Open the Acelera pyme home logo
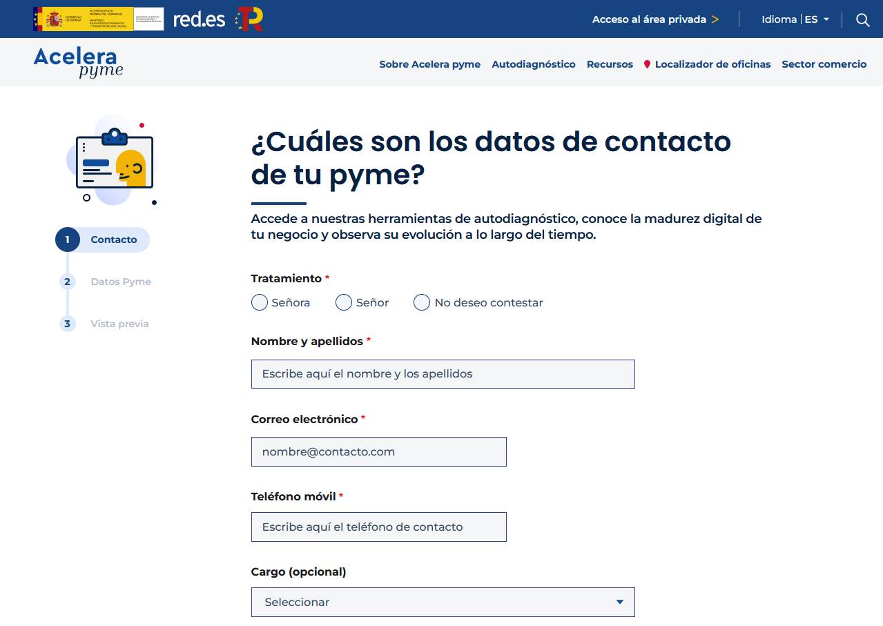 [x=78, y=62]
